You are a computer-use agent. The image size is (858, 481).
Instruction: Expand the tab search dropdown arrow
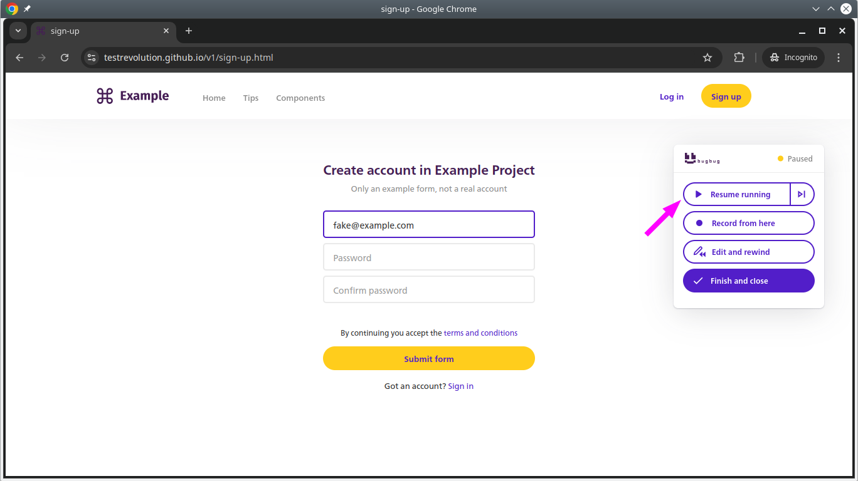(x=18, y=31)
